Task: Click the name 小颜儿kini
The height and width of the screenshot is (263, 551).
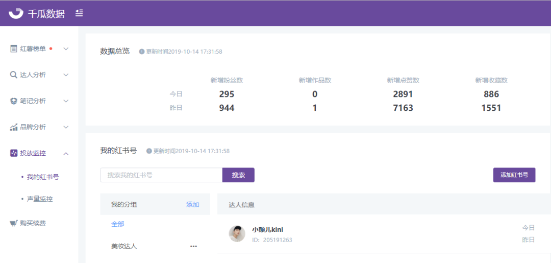Action: tap(268, 230)
